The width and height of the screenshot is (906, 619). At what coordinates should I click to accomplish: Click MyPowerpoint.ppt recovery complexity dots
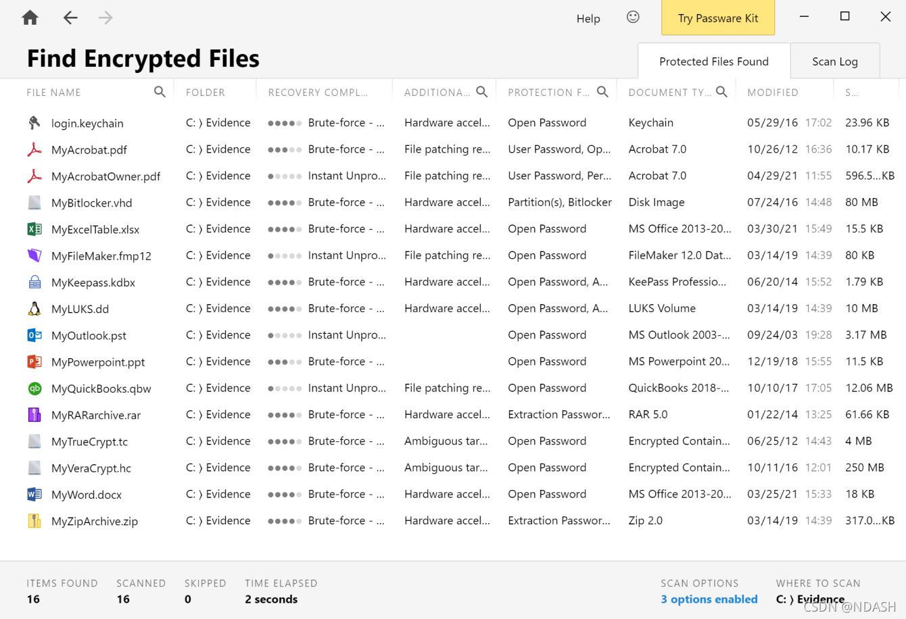click(x=285, y=362)
